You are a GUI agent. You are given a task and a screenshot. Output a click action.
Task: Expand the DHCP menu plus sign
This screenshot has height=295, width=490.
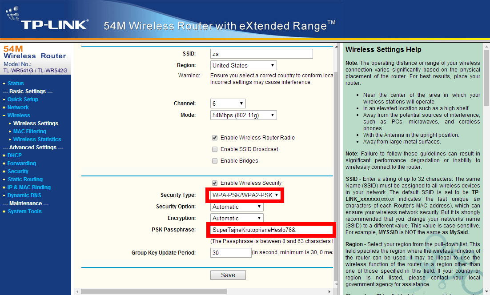(x=4, y=155)
